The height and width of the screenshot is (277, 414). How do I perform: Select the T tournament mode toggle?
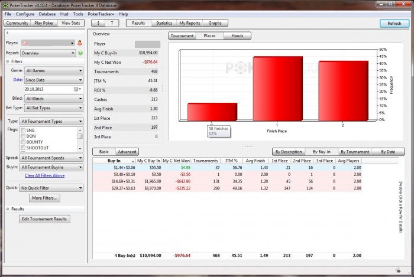point(112,23)
